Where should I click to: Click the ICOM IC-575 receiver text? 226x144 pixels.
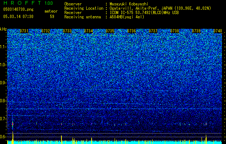[144, 13]
